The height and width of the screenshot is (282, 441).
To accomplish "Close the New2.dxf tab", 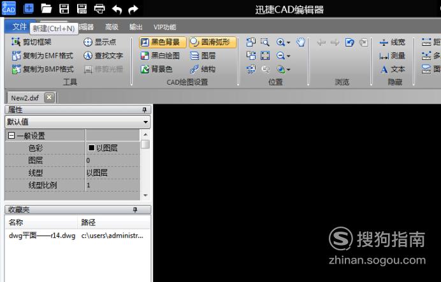I will 49,97.
